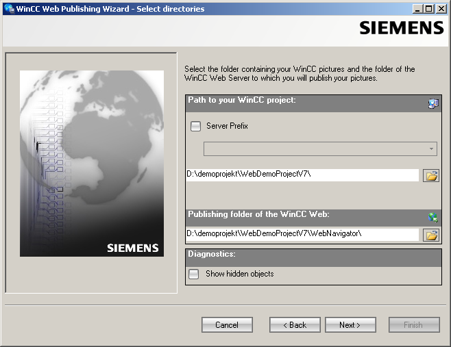
Task: Click into the WinCC project path field
Action: [x=302, y=175]
